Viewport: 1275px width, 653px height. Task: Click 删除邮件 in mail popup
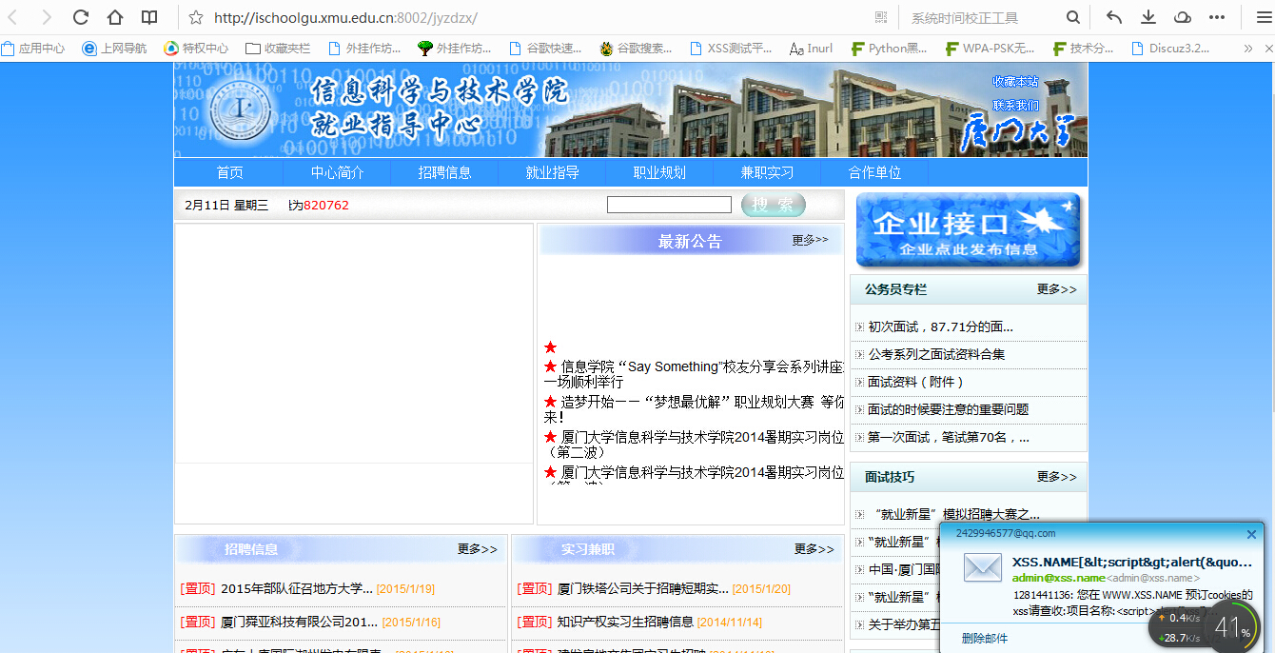[985, 638]
